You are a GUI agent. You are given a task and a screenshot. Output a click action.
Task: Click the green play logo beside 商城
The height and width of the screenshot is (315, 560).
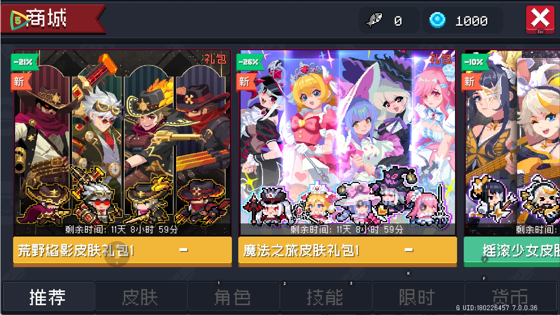point(19,20)
